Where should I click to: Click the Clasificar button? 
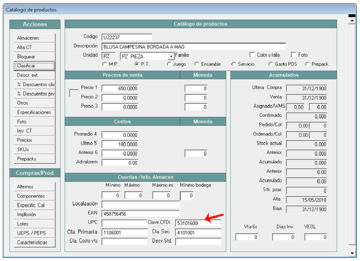click(34, 66)
